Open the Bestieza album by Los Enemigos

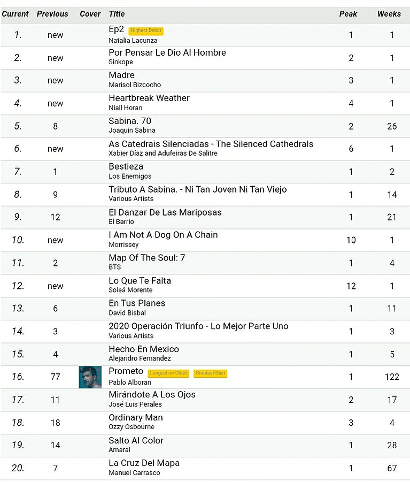[x=126, y=166]
